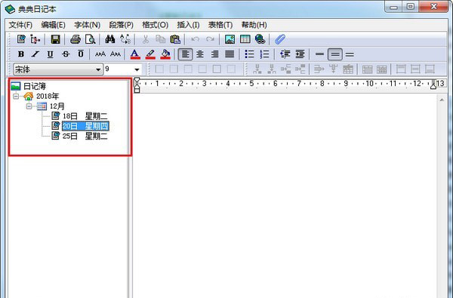Click the numbered list icon

point(264,54)
